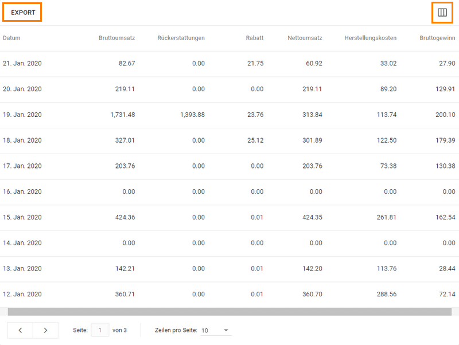Select the 19. Jan. 2020 row

click(22, 115)
